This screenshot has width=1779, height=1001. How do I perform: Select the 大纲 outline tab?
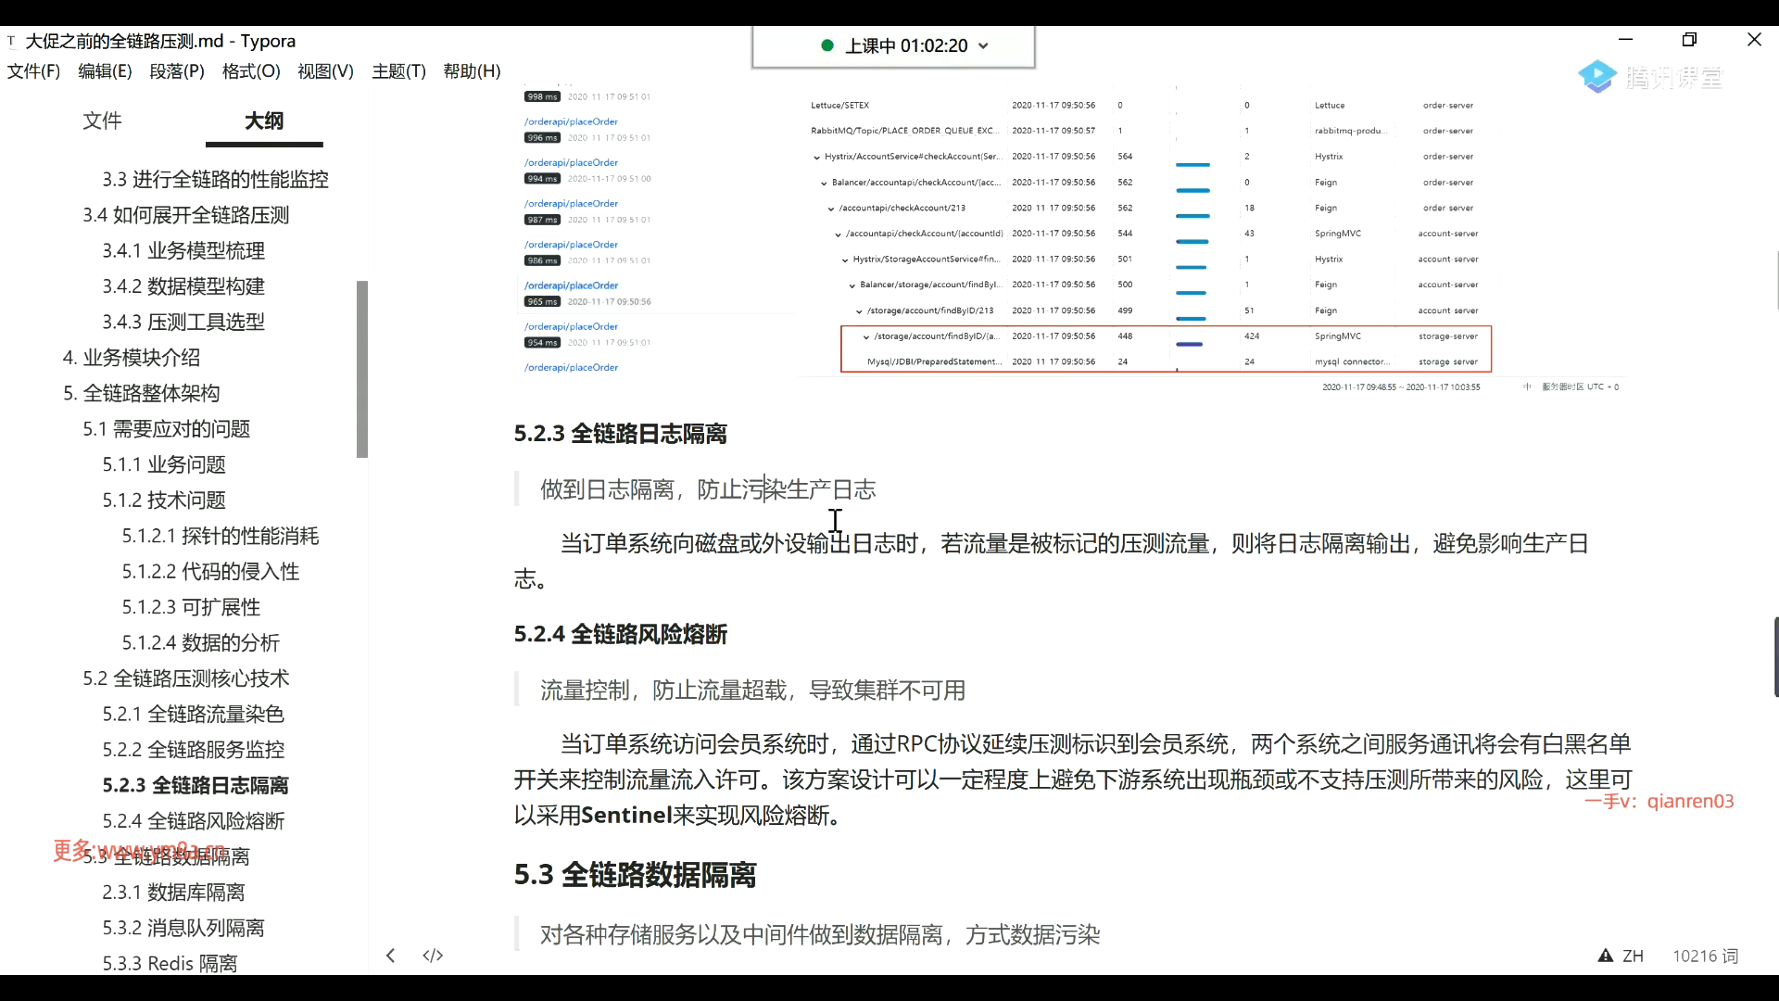(x=264, y=120)
